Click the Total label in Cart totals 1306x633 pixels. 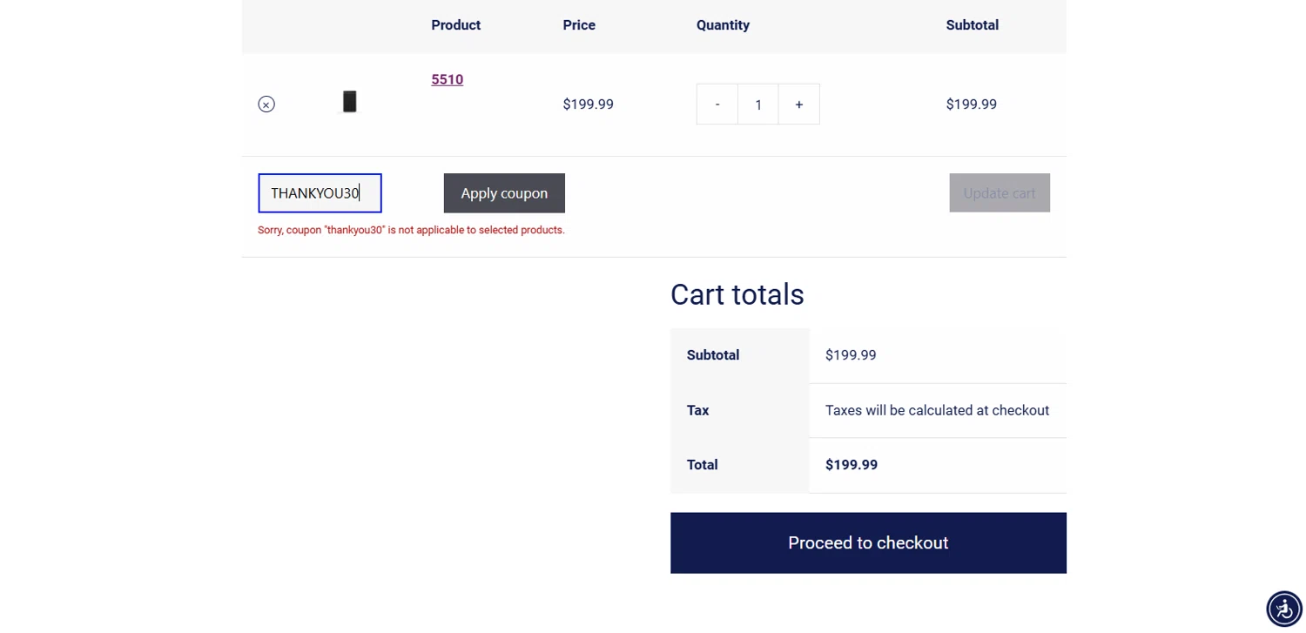point(702,465)
